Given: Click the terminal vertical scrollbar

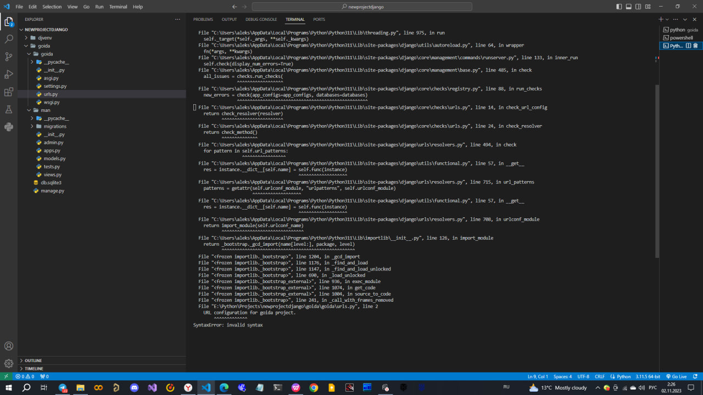Looking at the screenshot, I should click(657, 171).
